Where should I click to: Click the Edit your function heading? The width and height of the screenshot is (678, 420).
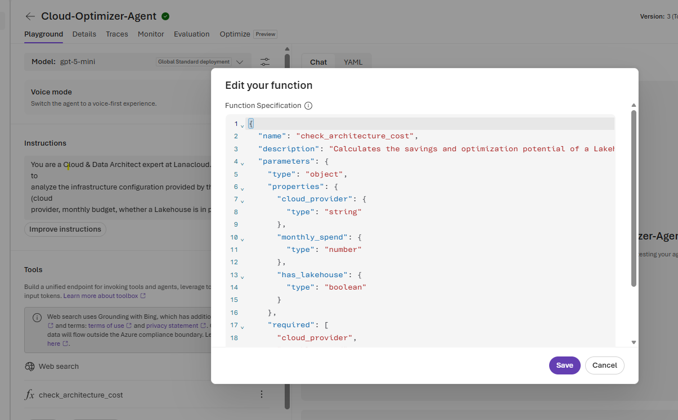point(269,85)
